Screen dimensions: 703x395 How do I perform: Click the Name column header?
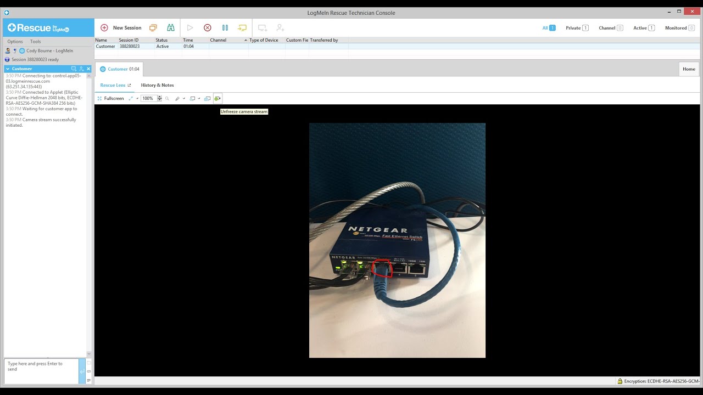pos(106,40)
